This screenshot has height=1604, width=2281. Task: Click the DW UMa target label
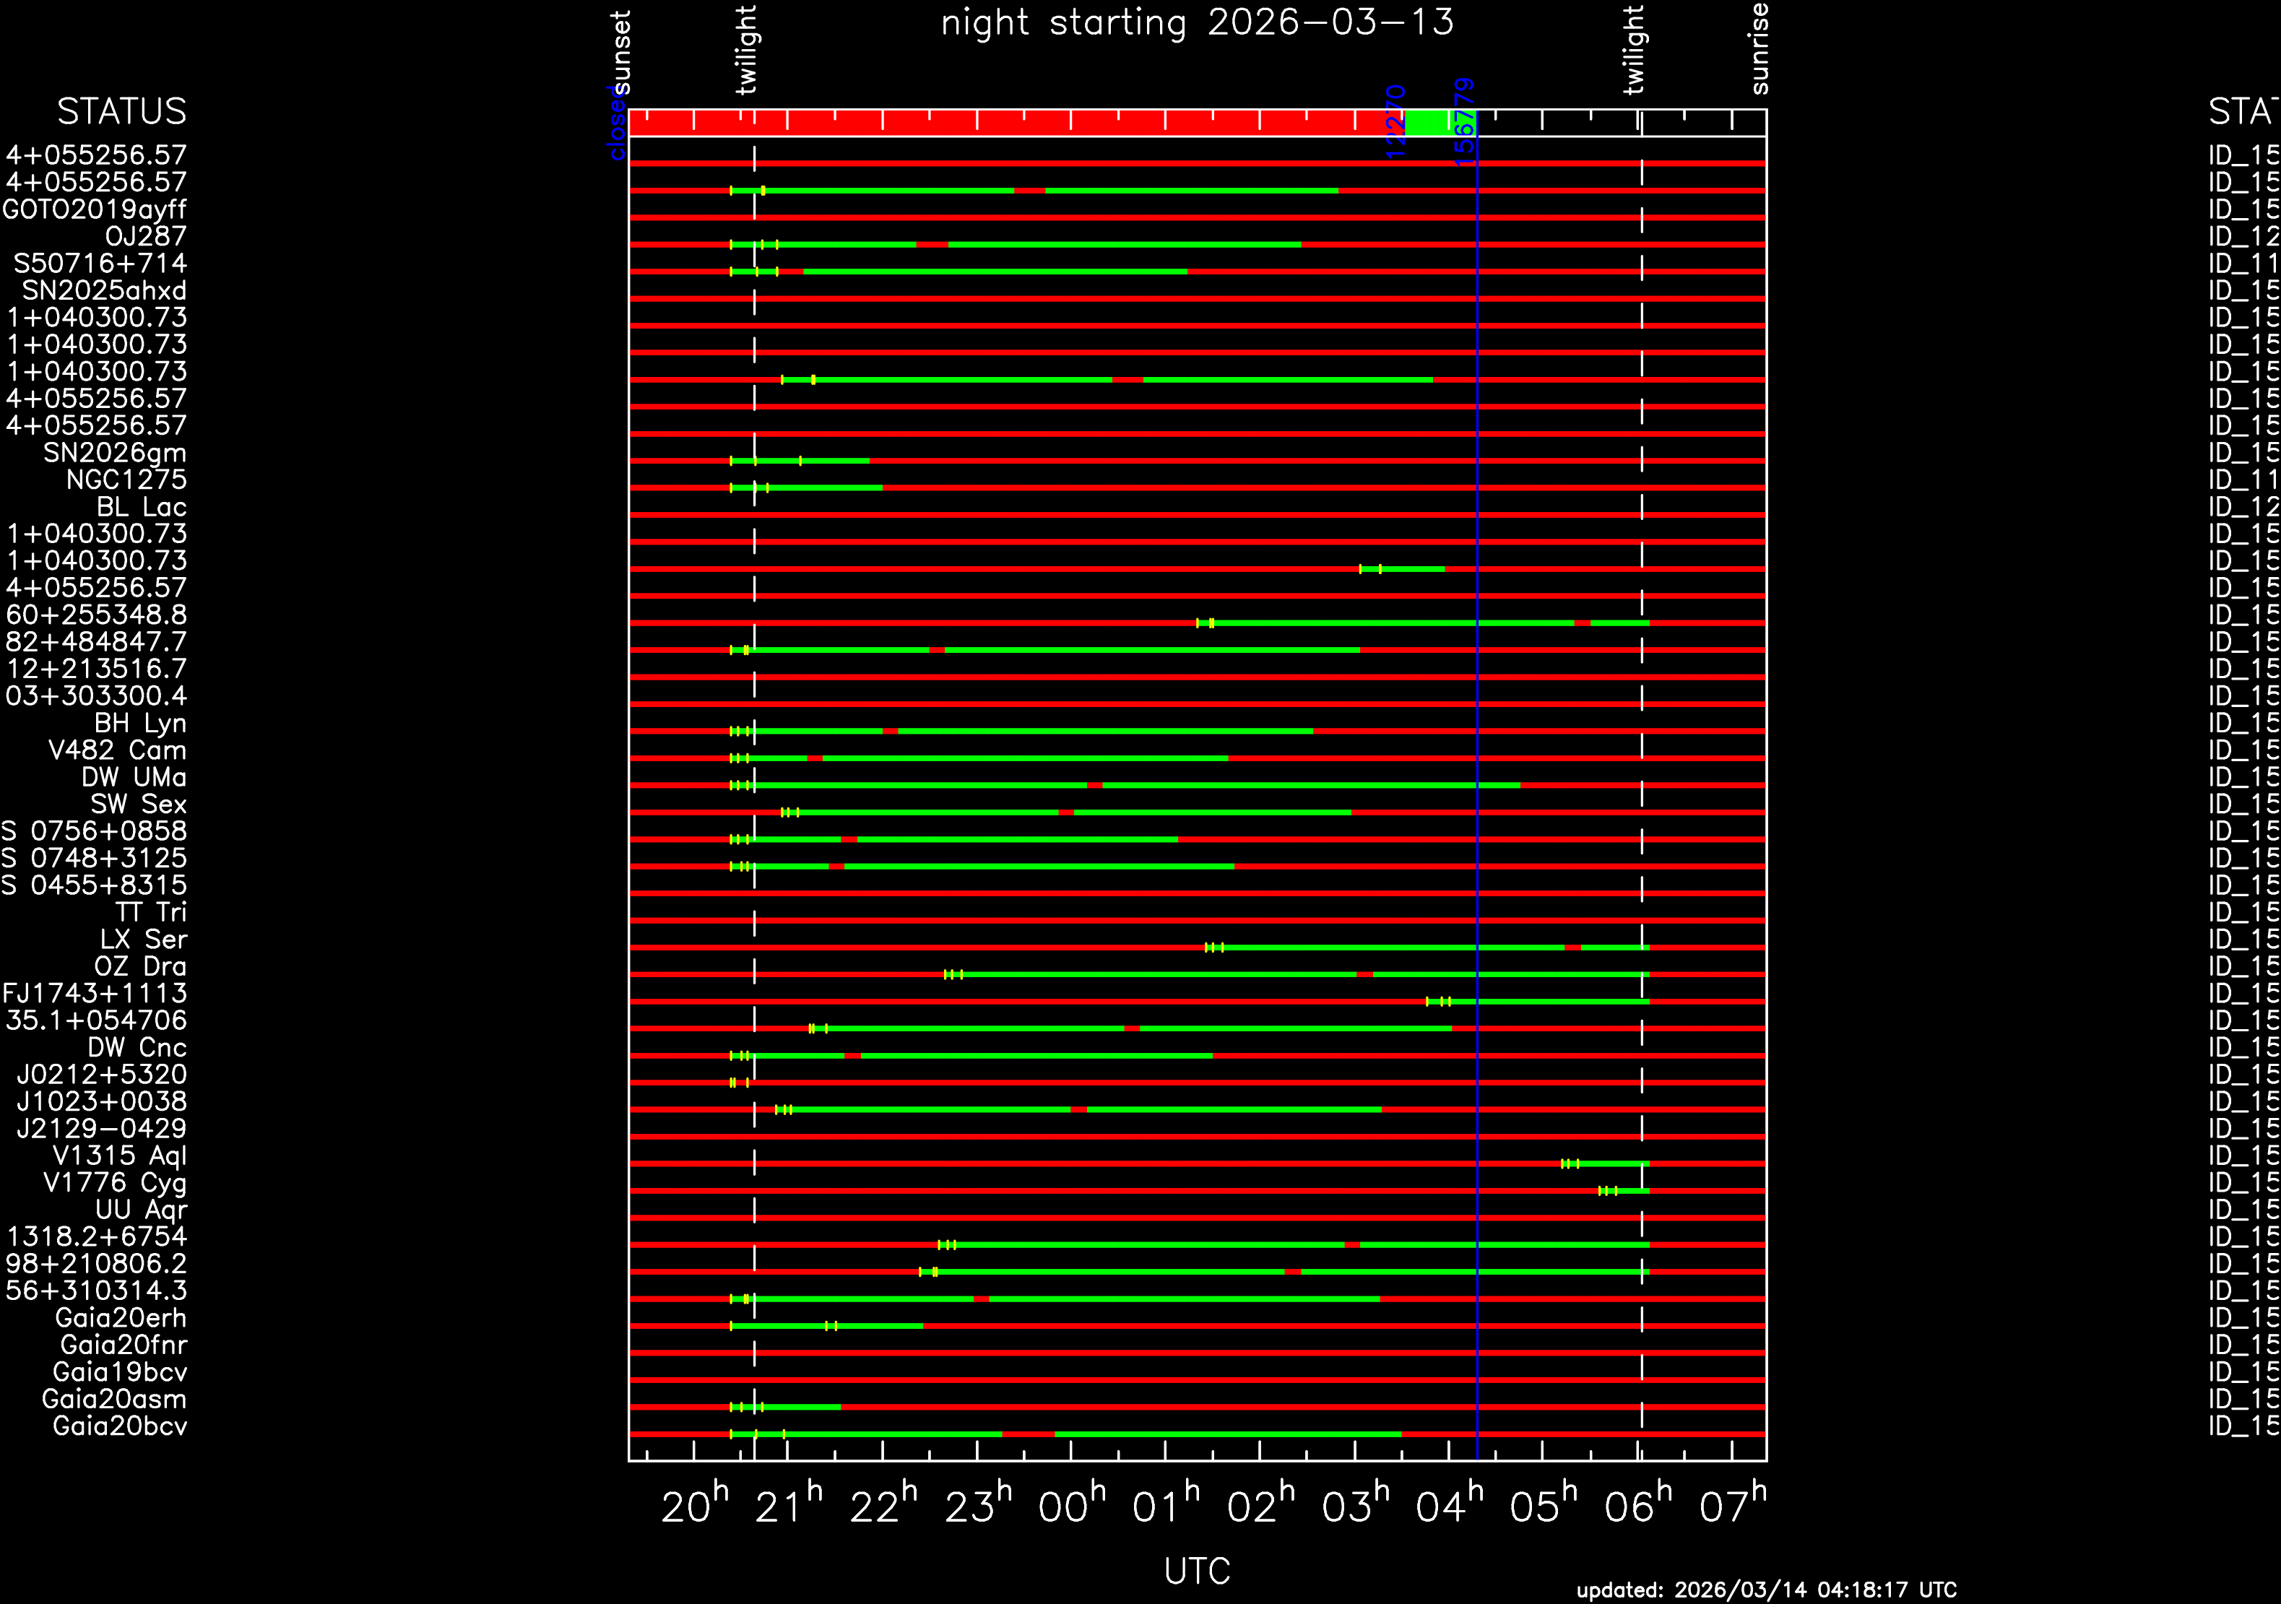pos(133,778)
